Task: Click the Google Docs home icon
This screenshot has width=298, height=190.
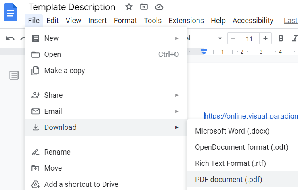Action: pyautogui.click(x=10, y=12)
